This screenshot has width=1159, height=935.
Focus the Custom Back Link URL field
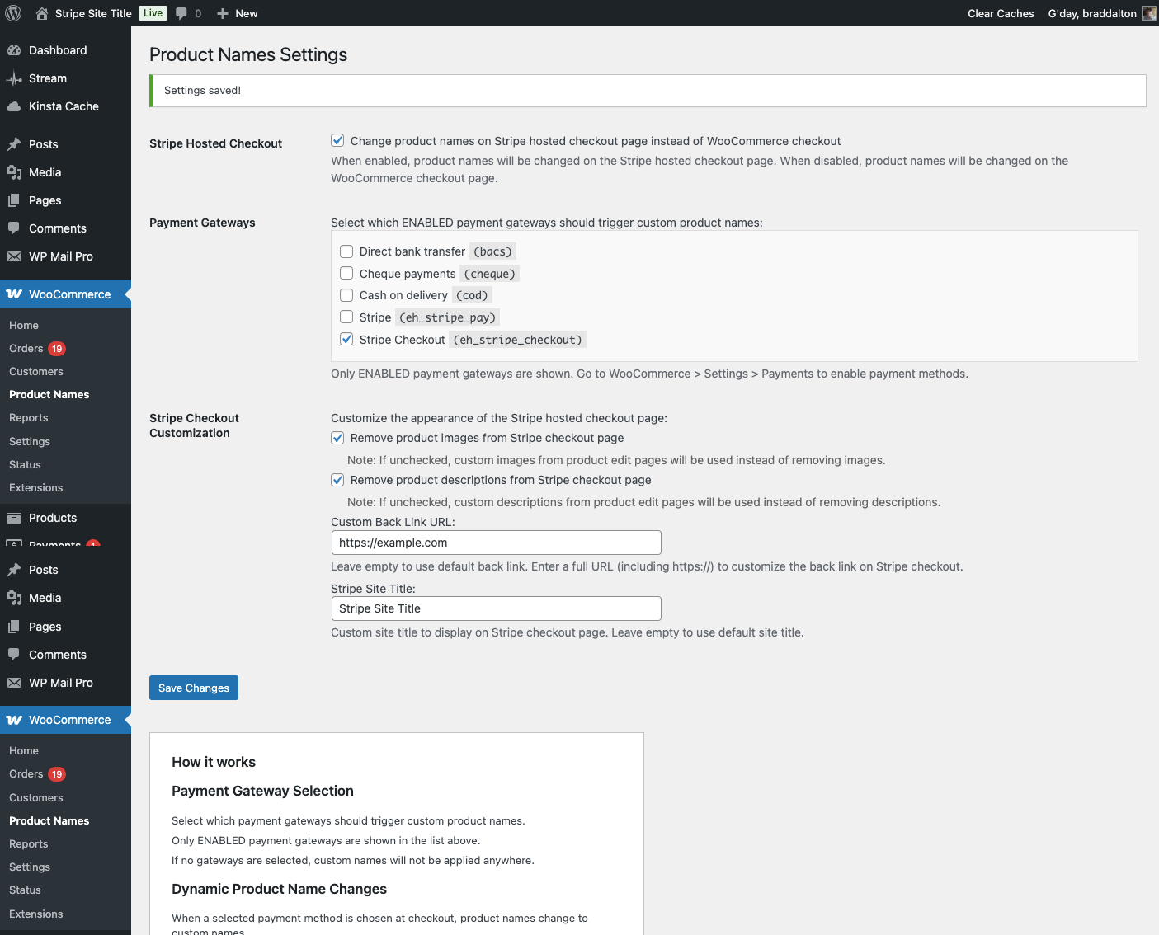click(x=496, y=543)
